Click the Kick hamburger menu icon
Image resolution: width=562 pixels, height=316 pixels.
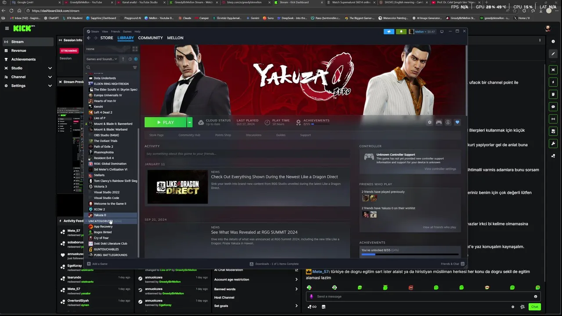pyautogui.click(x=7, y=28)
